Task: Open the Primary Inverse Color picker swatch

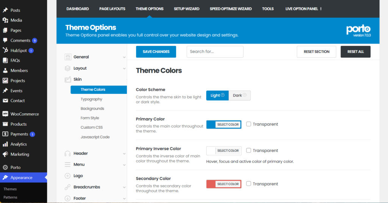Action: click(x=224, y=151)
